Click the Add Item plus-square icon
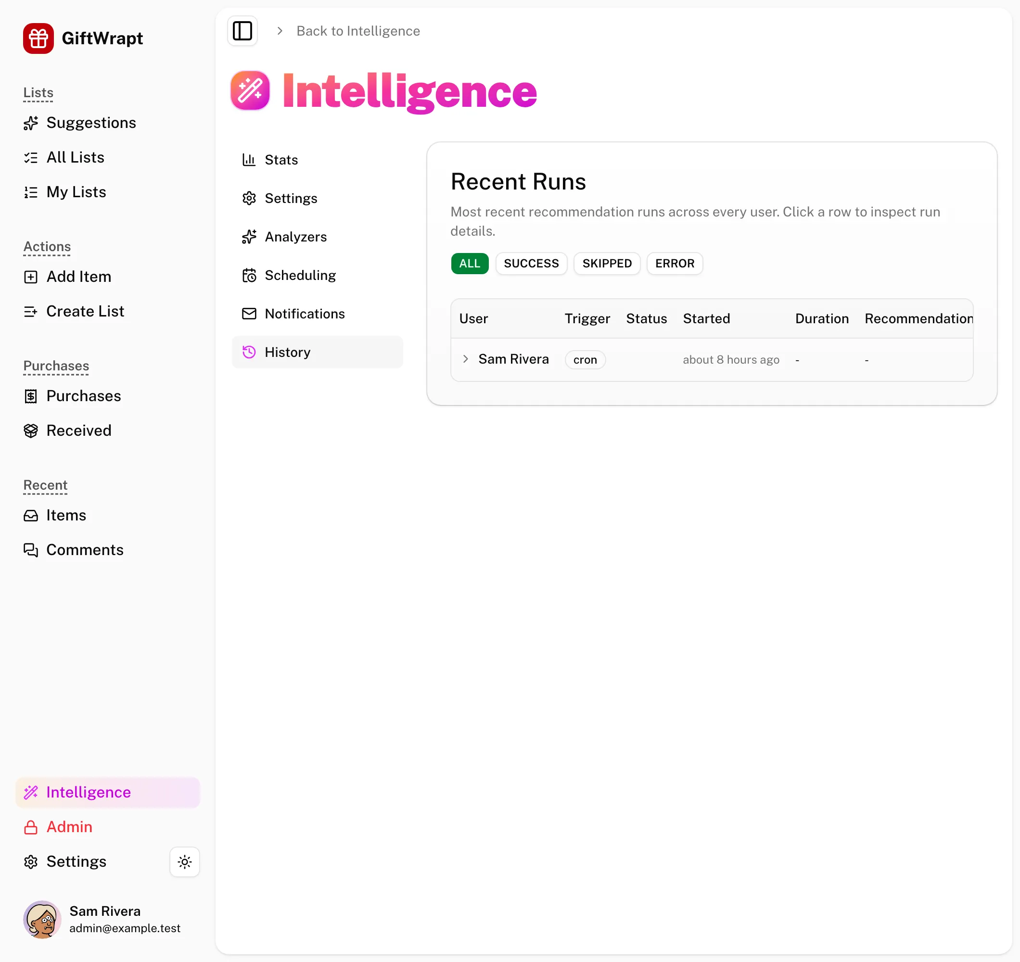The image size is (1020, 962). (x=31, y=277)
